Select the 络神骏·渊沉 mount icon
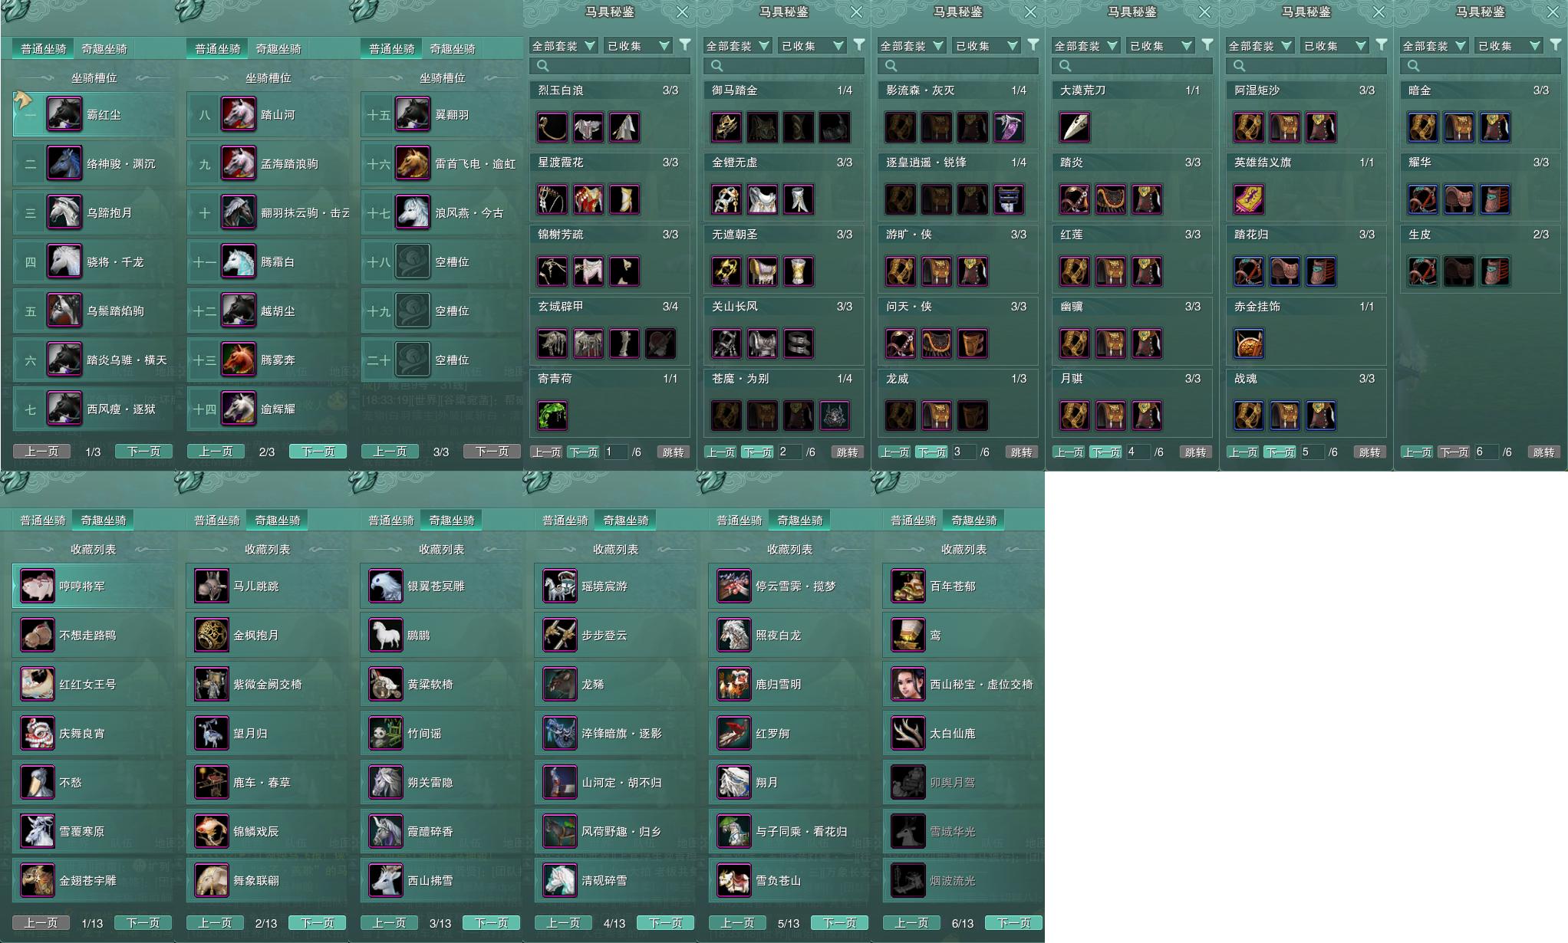Image resolution: width=1568 pixels, height=943 pixels. (64, 163)
